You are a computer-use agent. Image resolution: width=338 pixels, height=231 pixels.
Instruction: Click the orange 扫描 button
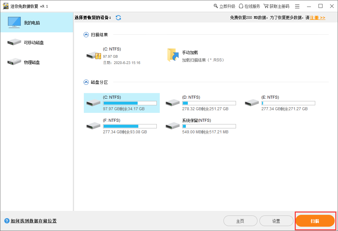pyautogui.click(x=315, y=221)
